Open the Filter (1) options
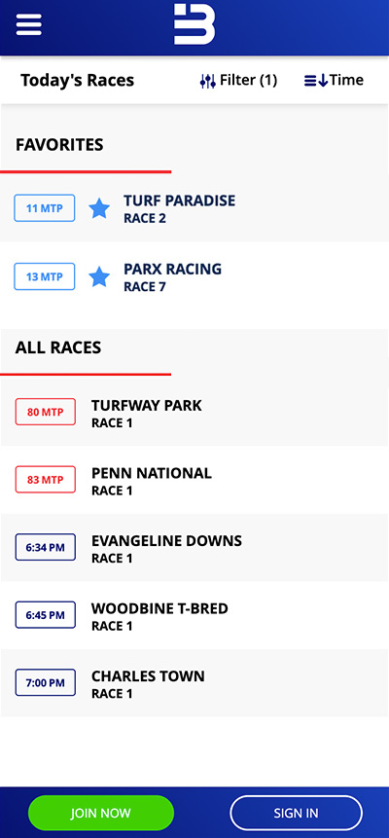 [x=238, y=81]
